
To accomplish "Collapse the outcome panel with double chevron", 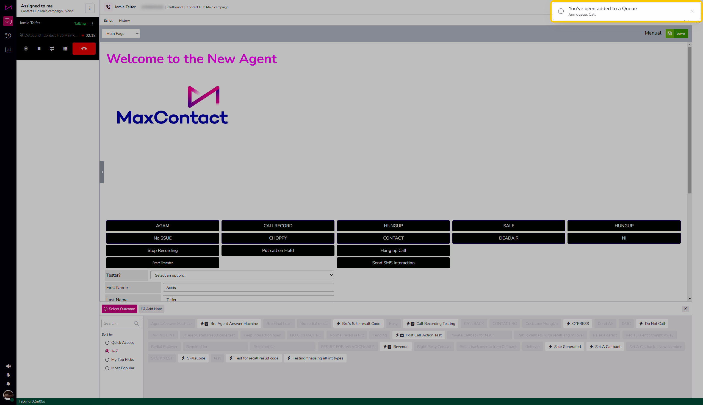I will (x=685, y=309).
